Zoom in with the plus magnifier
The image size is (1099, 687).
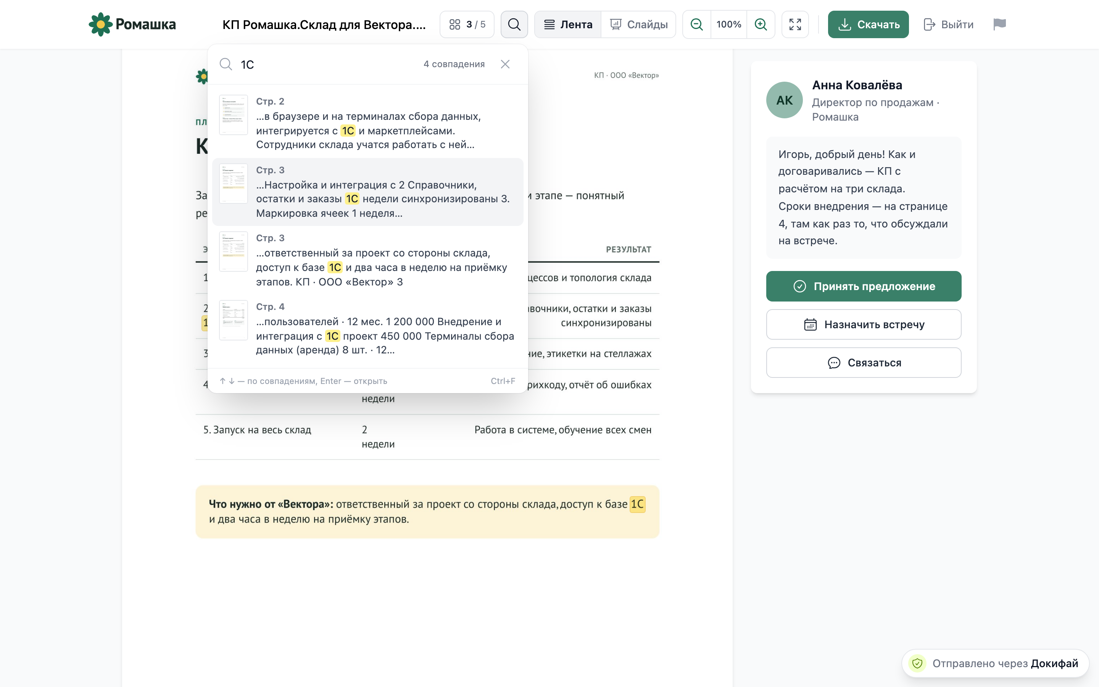761,24
